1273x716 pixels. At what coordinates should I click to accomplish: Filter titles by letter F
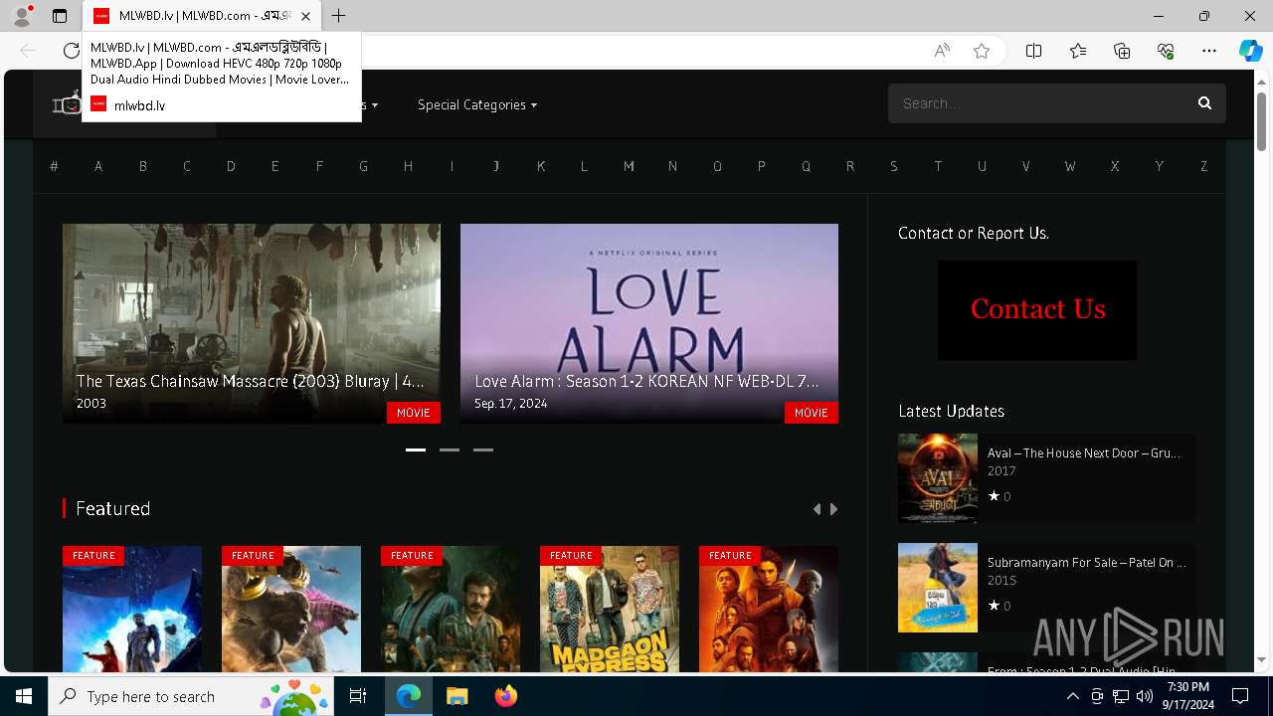pos(319,166)
